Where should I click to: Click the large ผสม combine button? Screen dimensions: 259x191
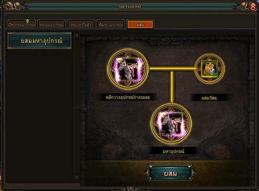pos(170,173)
